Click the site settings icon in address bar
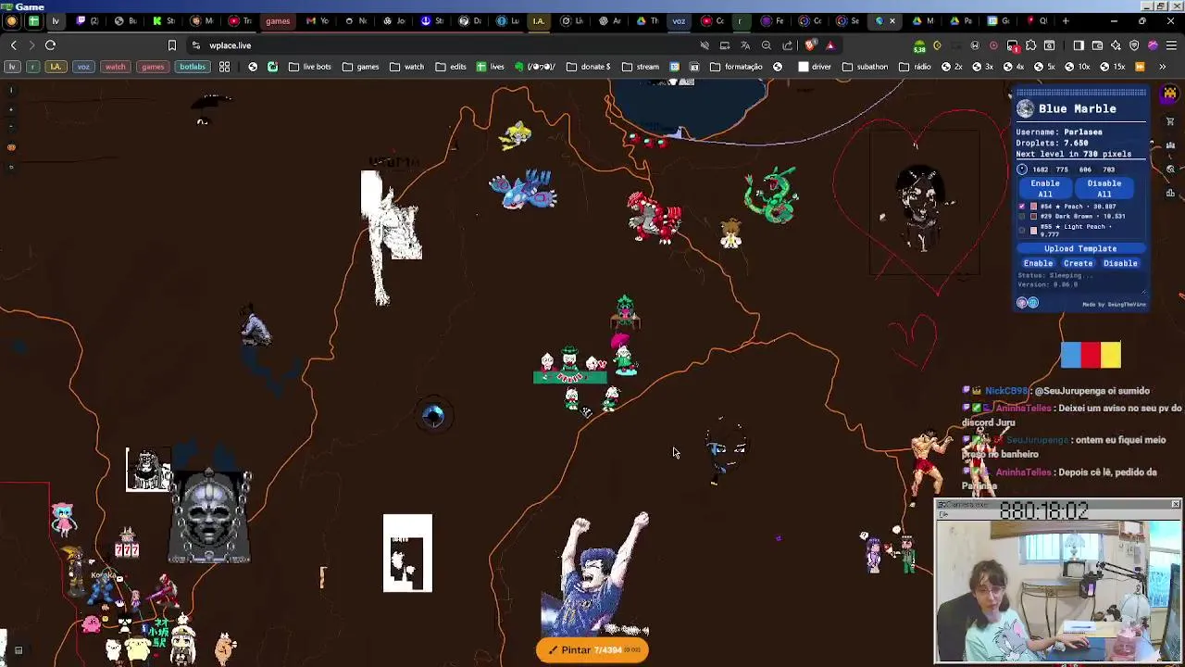The width and height of the screenshot is (1185, 667). point(196,45)
